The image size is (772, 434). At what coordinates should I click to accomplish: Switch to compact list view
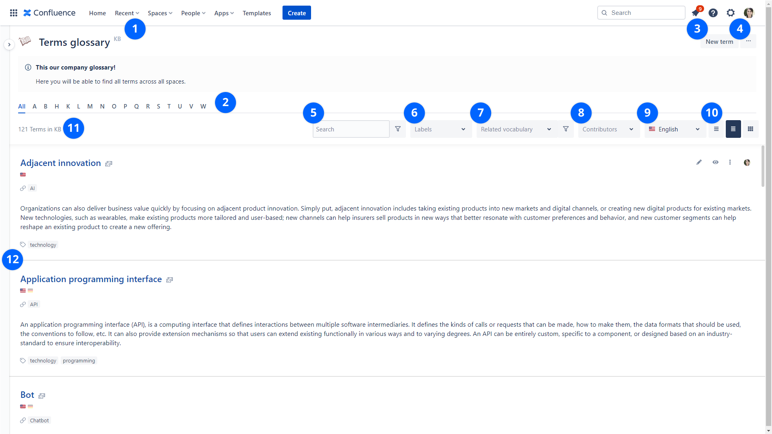716,129
